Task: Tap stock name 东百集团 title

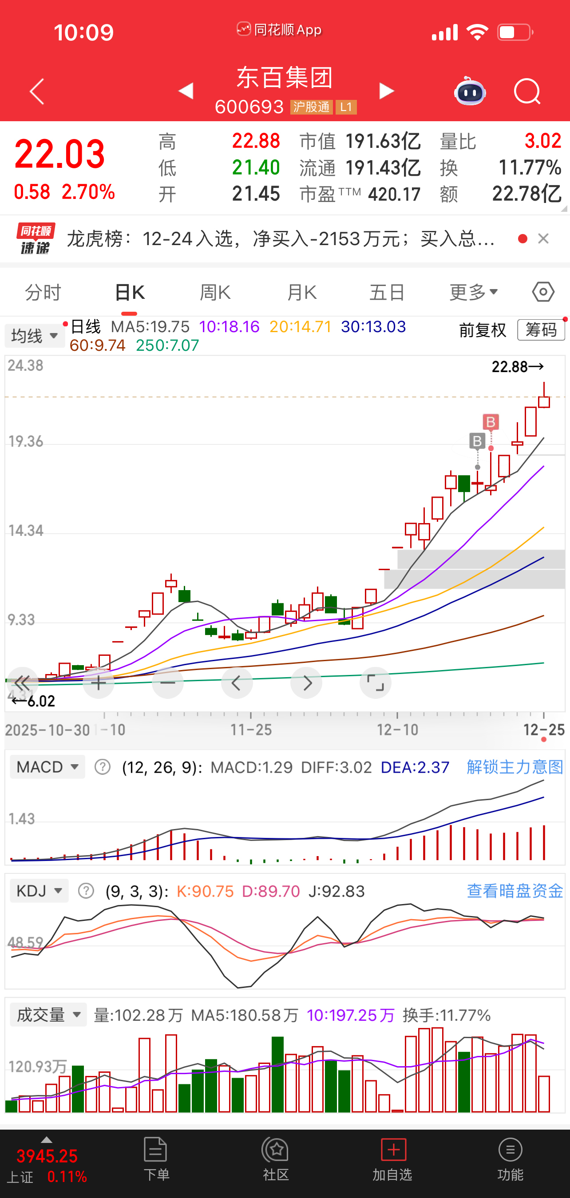Action: (285, 78)
